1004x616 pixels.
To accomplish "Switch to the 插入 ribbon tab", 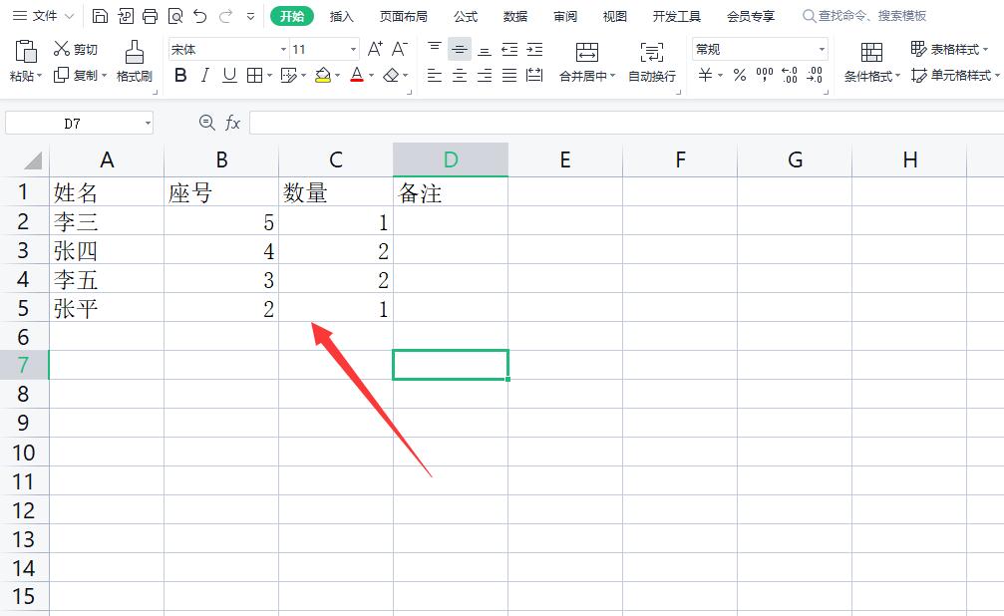I will click(x=342, y=16).
